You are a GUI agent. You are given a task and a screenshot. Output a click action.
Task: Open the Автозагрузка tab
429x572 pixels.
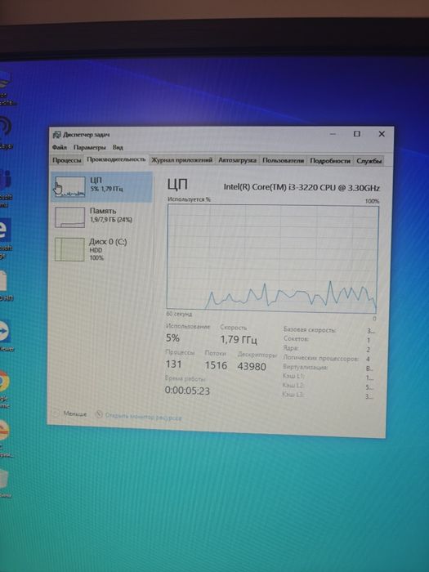pyautogui.click(x=237, y=160)
